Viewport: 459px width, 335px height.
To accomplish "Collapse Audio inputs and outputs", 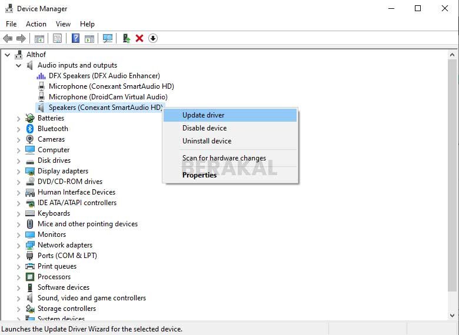I will tap(19, 65).
